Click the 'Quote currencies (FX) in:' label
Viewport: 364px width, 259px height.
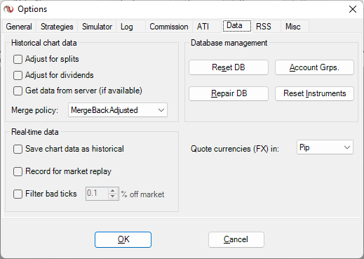[x=235, y=149]
